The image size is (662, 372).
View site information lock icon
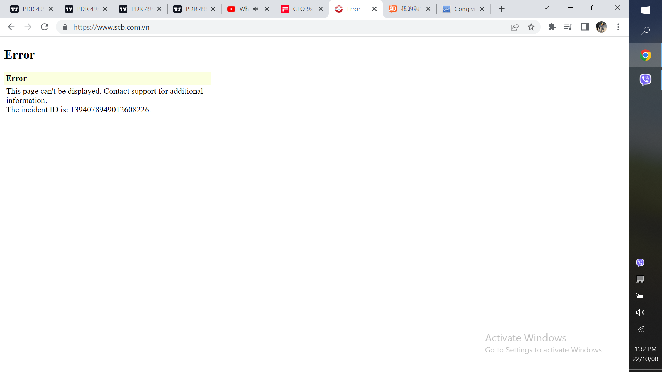[x=65, y=27]
